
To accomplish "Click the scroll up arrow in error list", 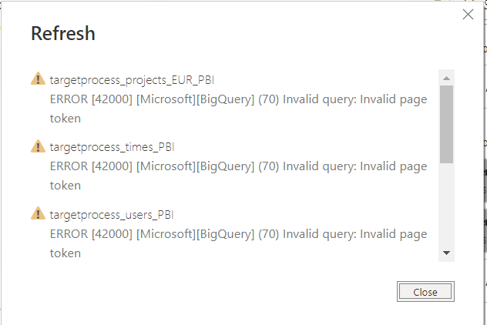I will coord(446,79).
